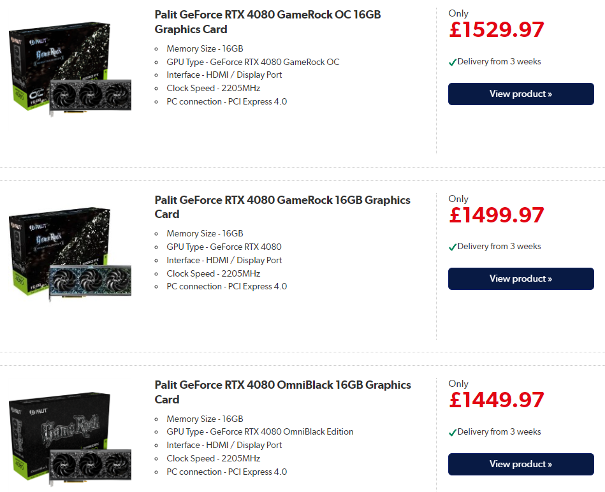This screenshot has height=492, width=605.
Task: Click the bullet beside PC connection PCI Express 4.0
Action: pos(157,101)
